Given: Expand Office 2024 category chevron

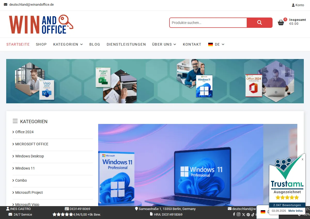Looking at the screenshot, I should 13,132.
